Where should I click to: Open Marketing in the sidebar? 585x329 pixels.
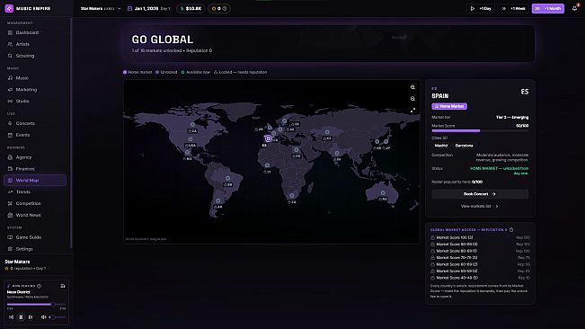point(35,90)
